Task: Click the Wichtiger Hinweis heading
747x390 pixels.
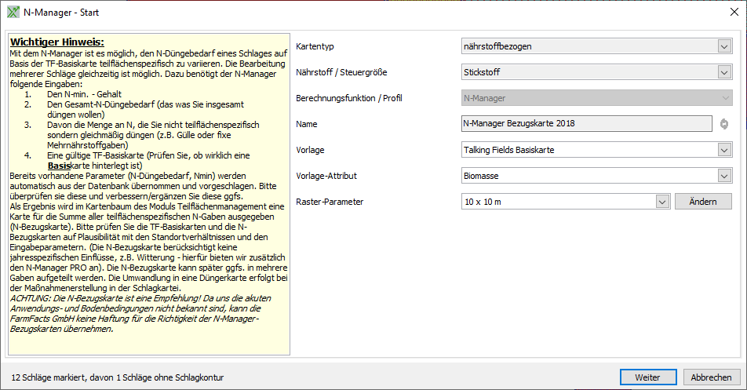Action: point(56,42)
